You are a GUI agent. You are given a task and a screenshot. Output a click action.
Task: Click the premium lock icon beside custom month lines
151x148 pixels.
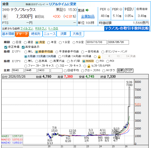99,57
